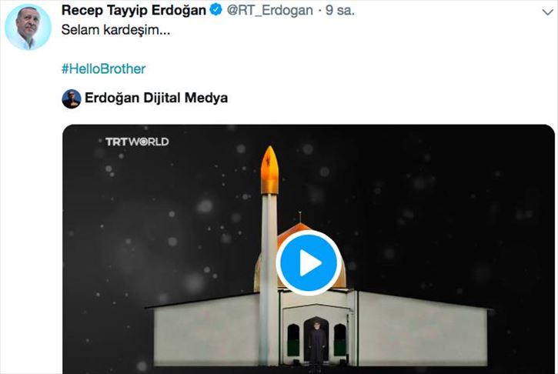Select the tweet text Selam kardeşim...
This screenshot has width=558, height=374.
point(115,30)
